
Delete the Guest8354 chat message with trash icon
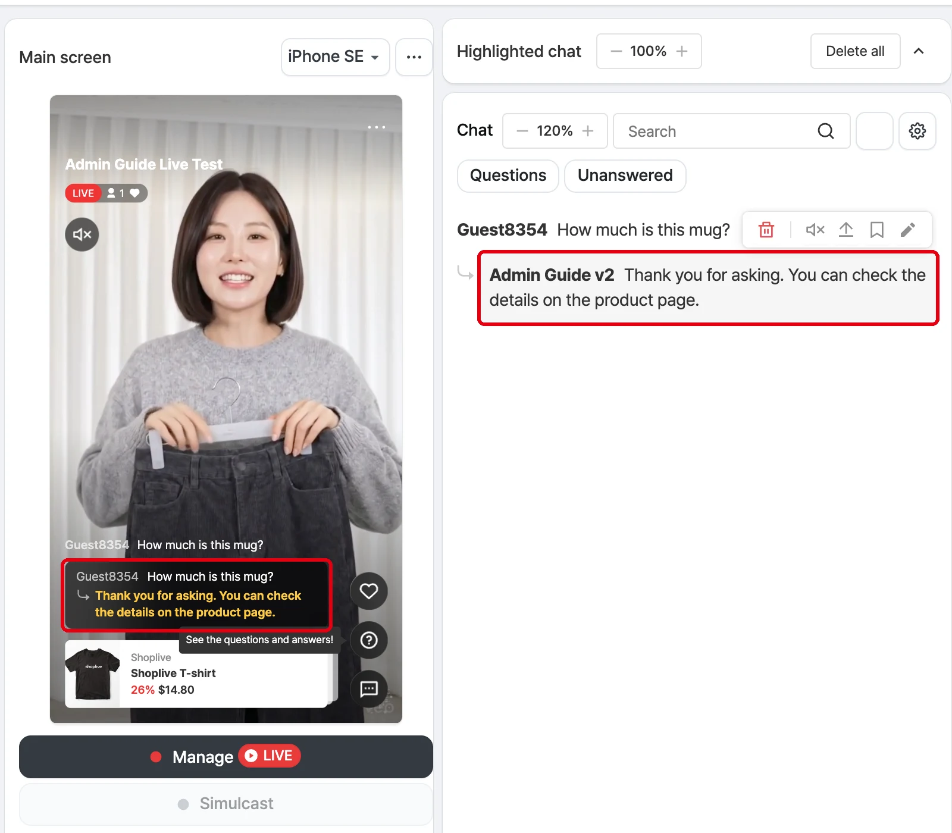[766, 230]
